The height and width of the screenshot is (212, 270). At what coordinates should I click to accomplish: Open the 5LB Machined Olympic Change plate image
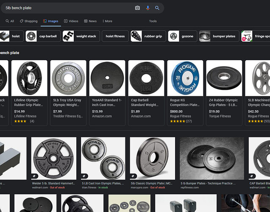pos(258,78)
